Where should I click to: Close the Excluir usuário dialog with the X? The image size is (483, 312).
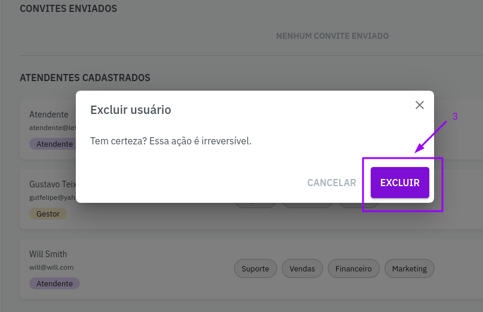(x=420, y=105)
